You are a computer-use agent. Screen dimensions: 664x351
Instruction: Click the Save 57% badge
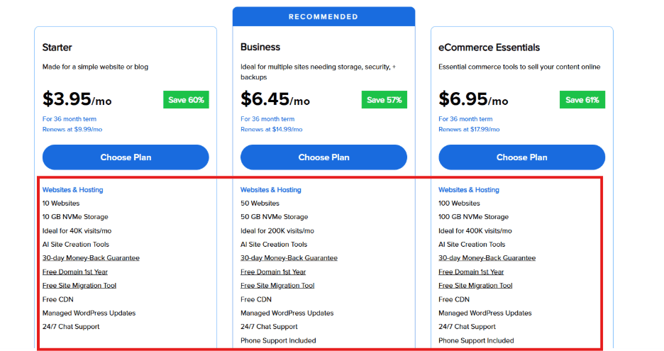tap(384, 99)
